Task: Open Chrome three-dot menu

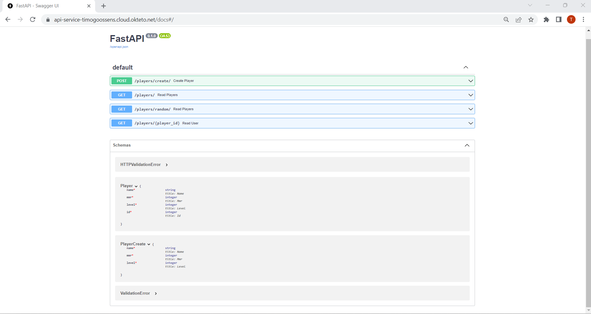Action: pos(583,20)
